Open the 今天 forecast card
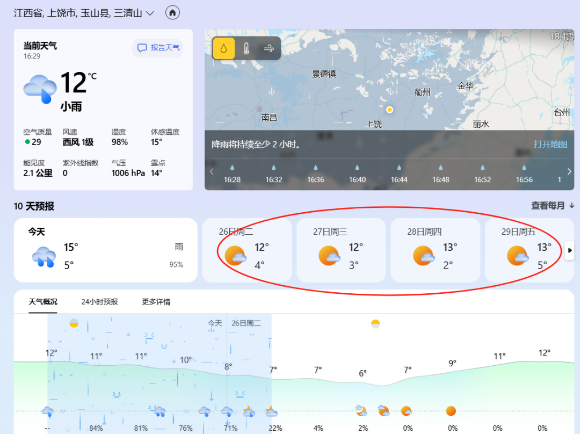580x434 pixels. tap(105, 250)
